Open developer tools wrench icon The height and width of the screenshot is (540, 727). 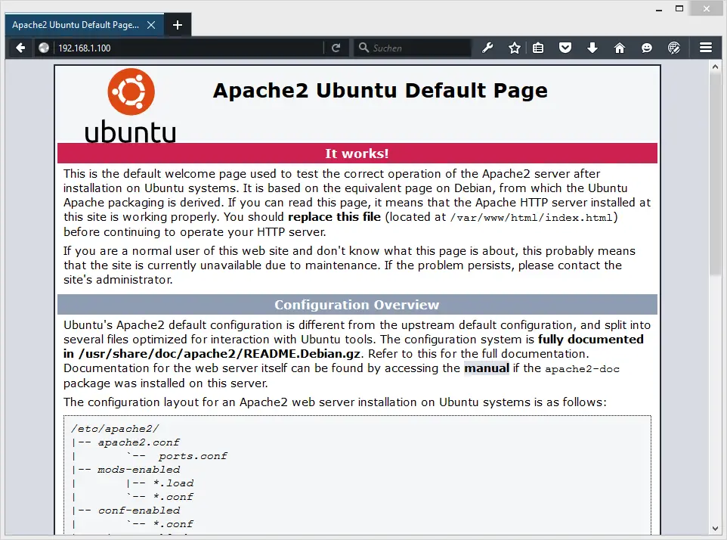pos(487,48)
